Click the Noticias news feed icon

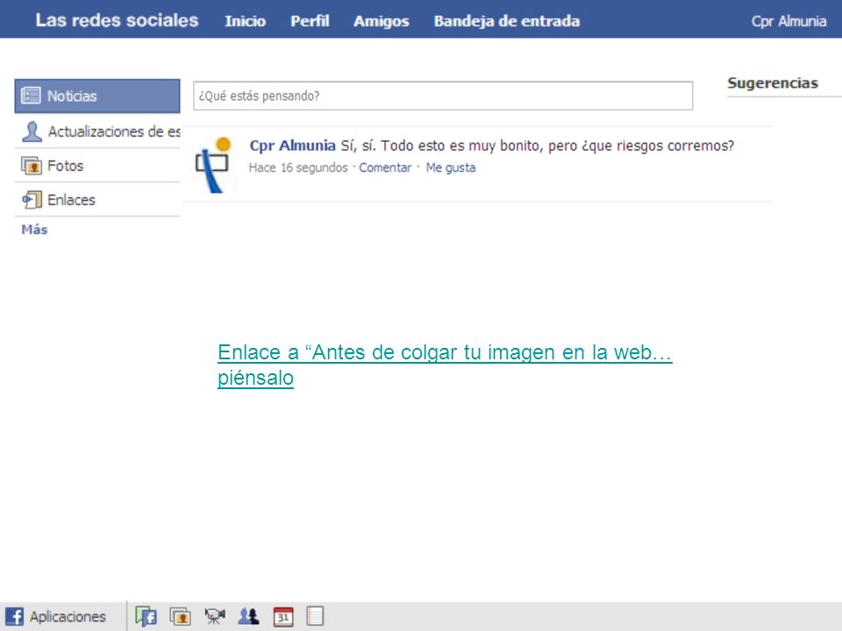[31, 96]
